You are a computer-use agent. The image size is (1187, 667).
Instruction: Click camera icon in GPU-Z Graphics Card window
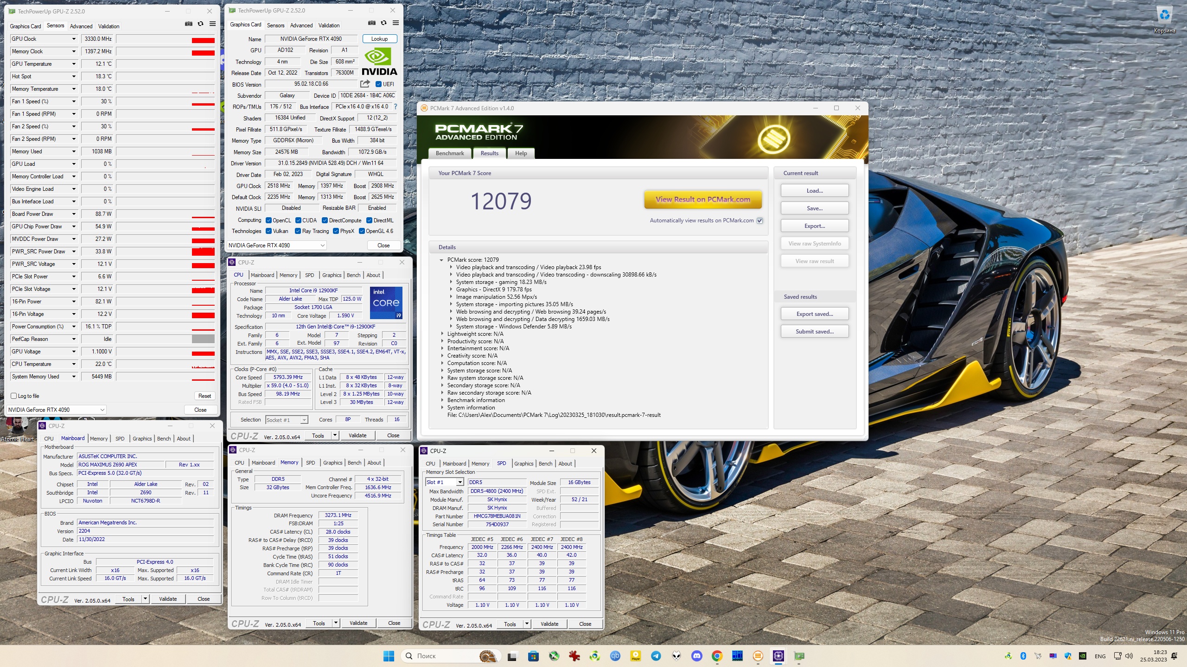click(371, 23)
